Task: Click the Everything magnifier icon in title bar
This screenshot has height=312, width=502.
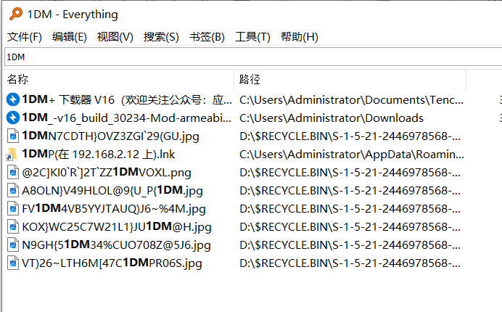Action: 14,15
